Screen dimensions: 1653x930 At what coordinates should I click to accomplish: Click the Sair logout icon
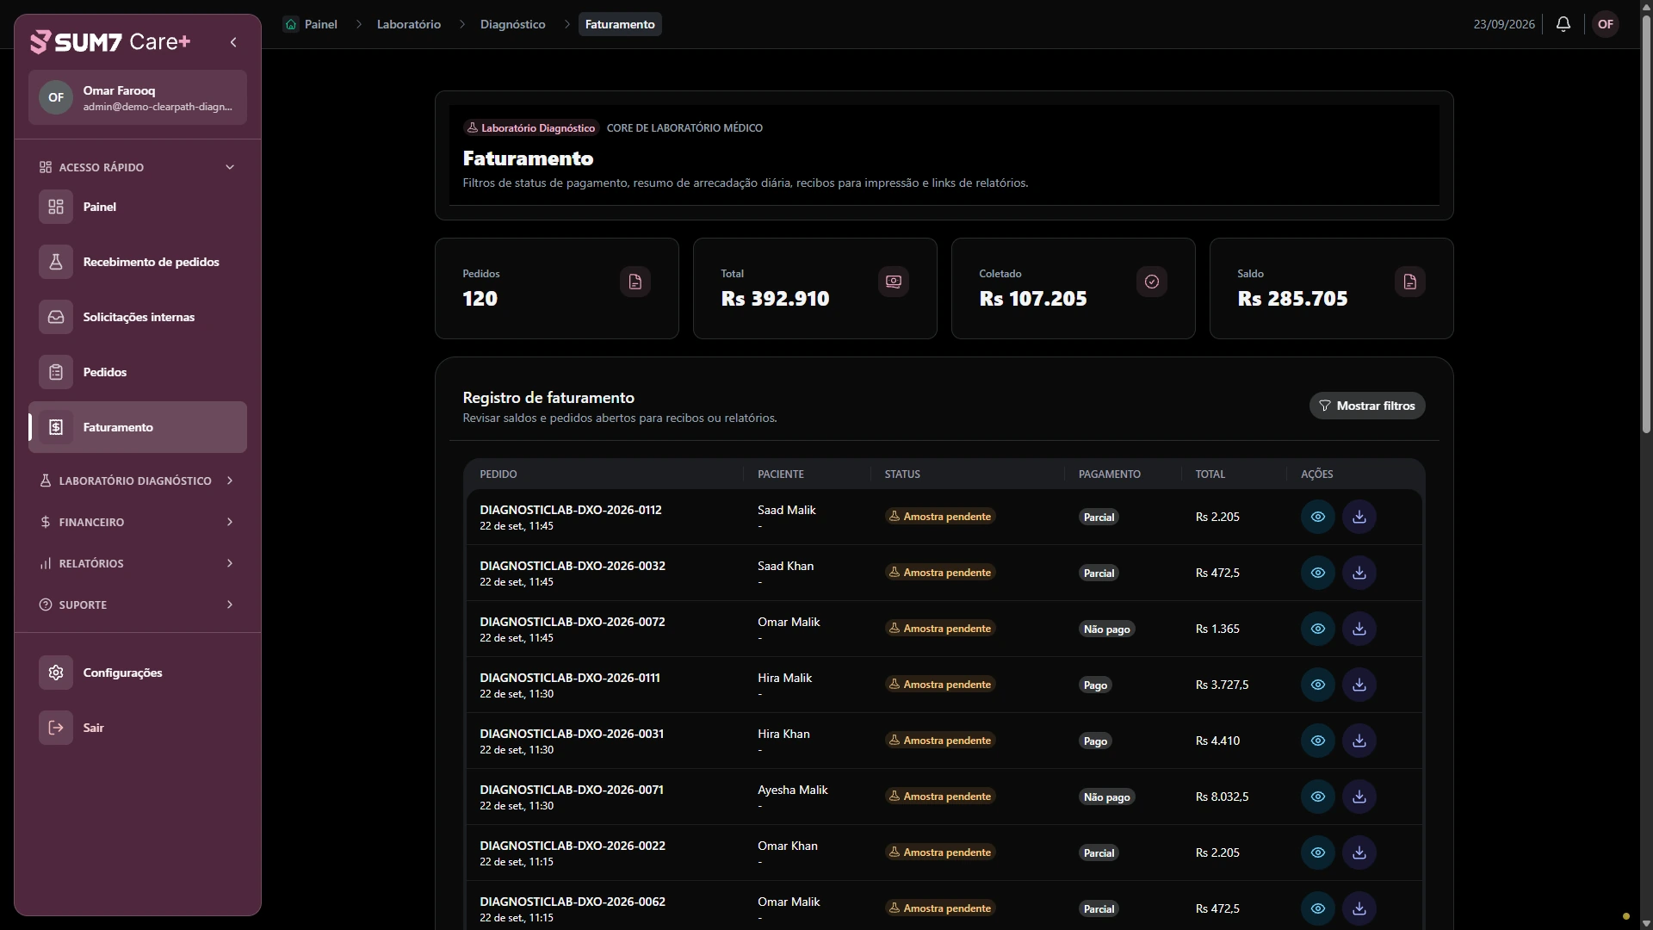coord(56,728)
